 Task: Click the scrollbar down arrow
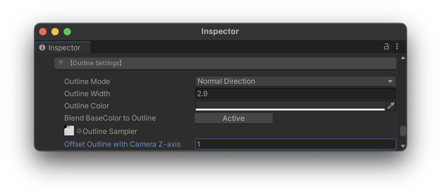click(x=403, y=146)
